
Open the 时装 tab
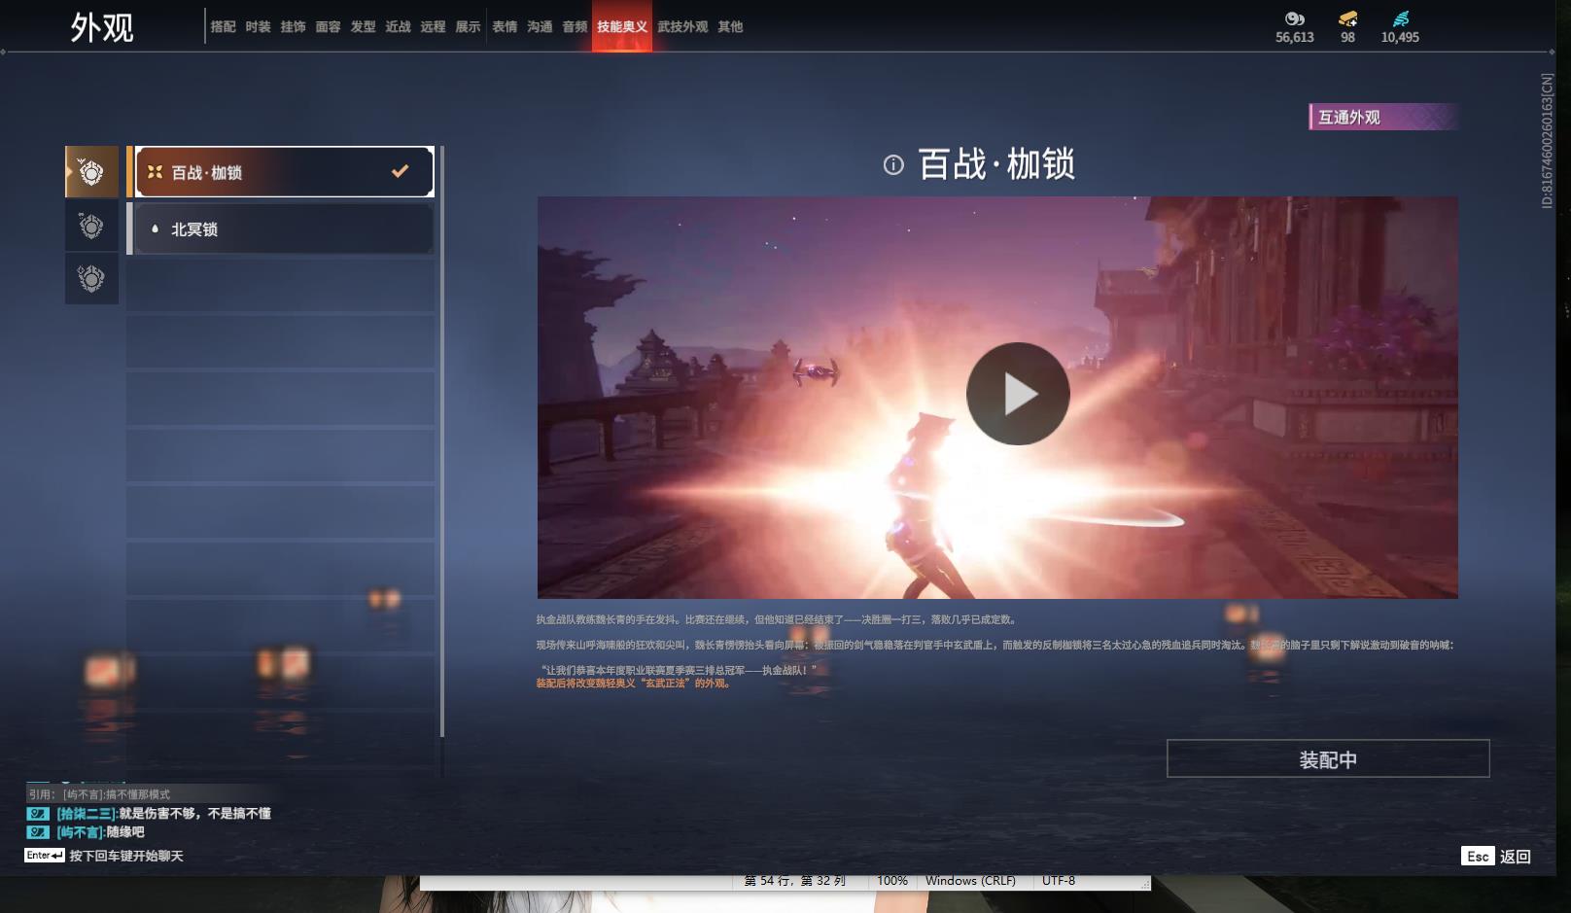(x=258, y=26)
